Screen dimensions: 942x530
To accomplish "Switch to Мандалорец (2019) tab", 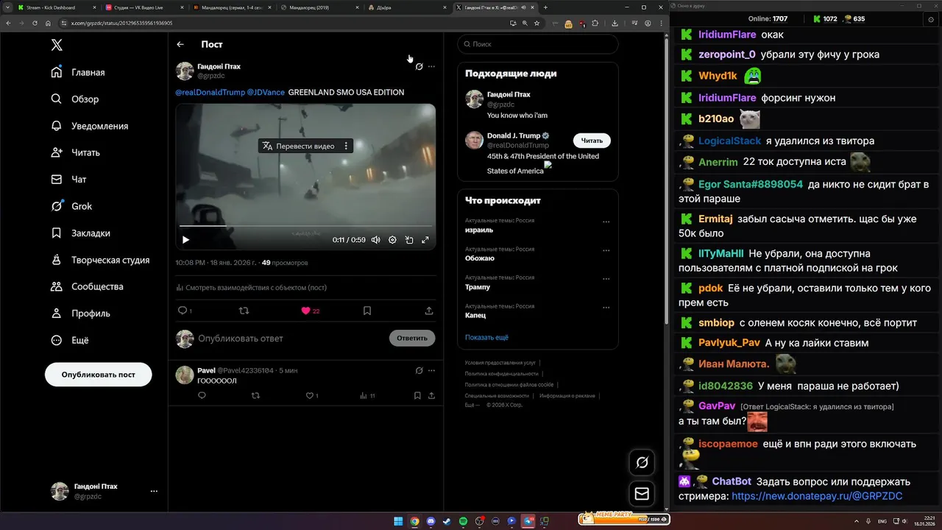I will tap(320, 7).
